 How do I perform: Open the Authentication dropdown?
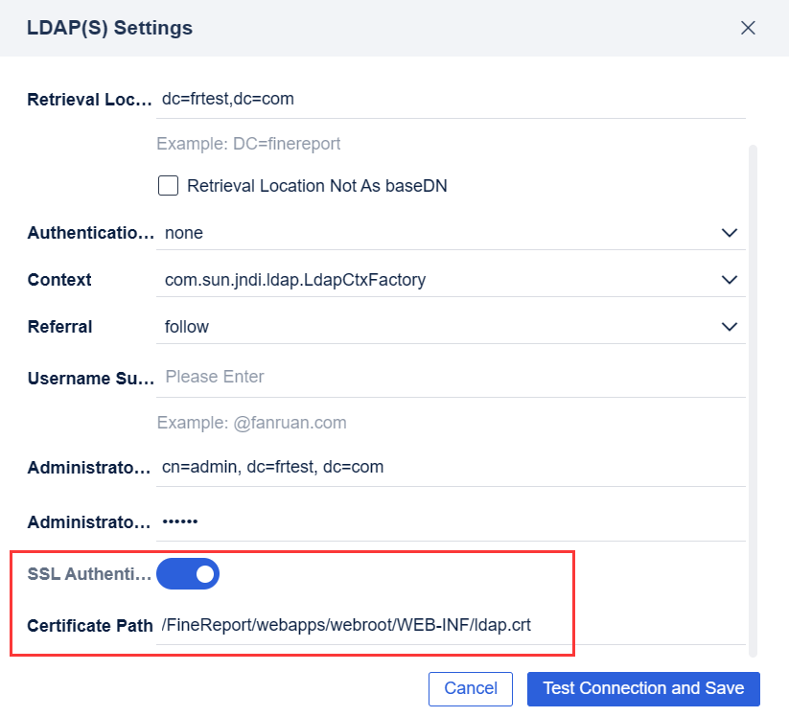451,232
